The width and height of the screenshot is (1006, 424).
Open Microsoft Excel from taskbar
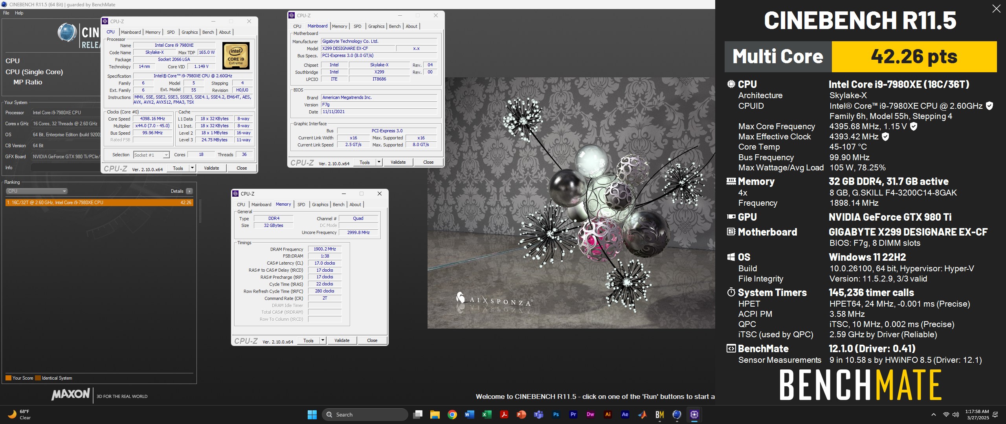486,415
